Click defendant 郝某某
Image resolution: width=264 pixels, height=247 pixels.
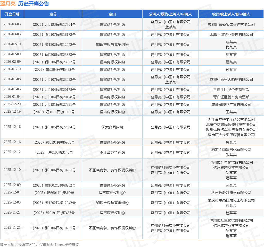click(231, 185)
